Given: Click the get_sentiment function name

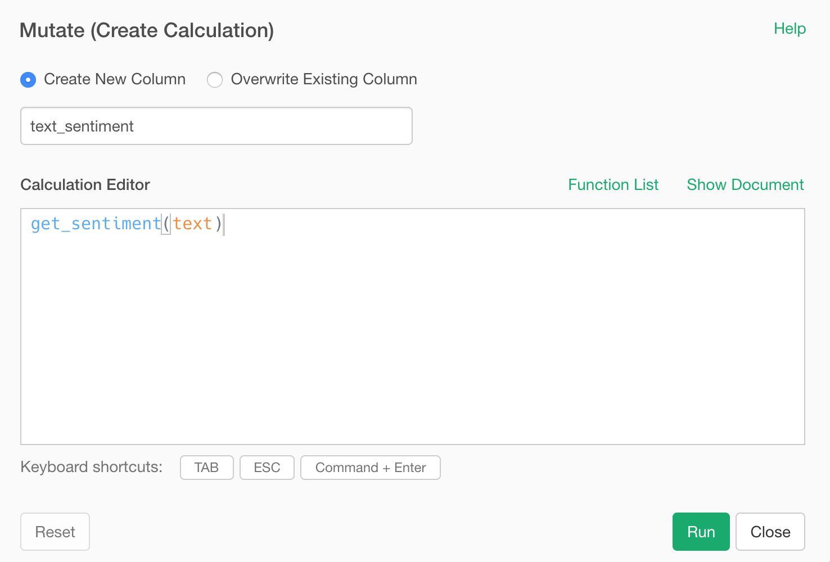Looking at the screenshot, I should [x=94, y=223].
